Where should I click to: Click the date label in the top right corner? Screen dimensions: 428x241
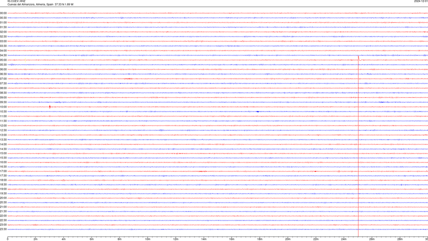(421, 1)
